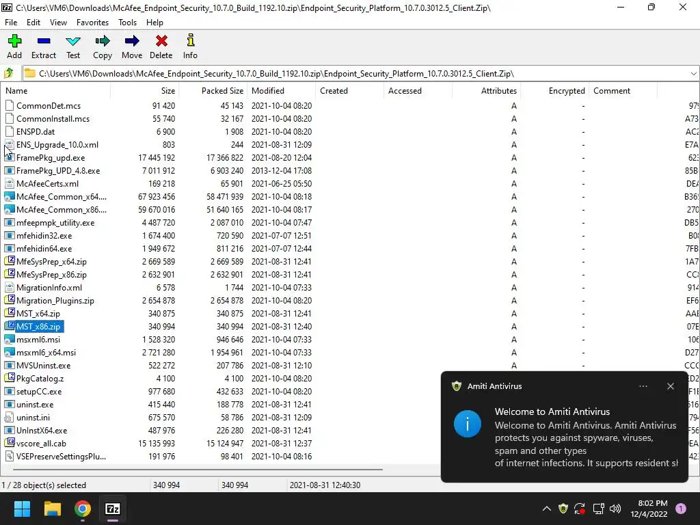
Task: Select the MST_x64.zip file
Action: point(38,313)
